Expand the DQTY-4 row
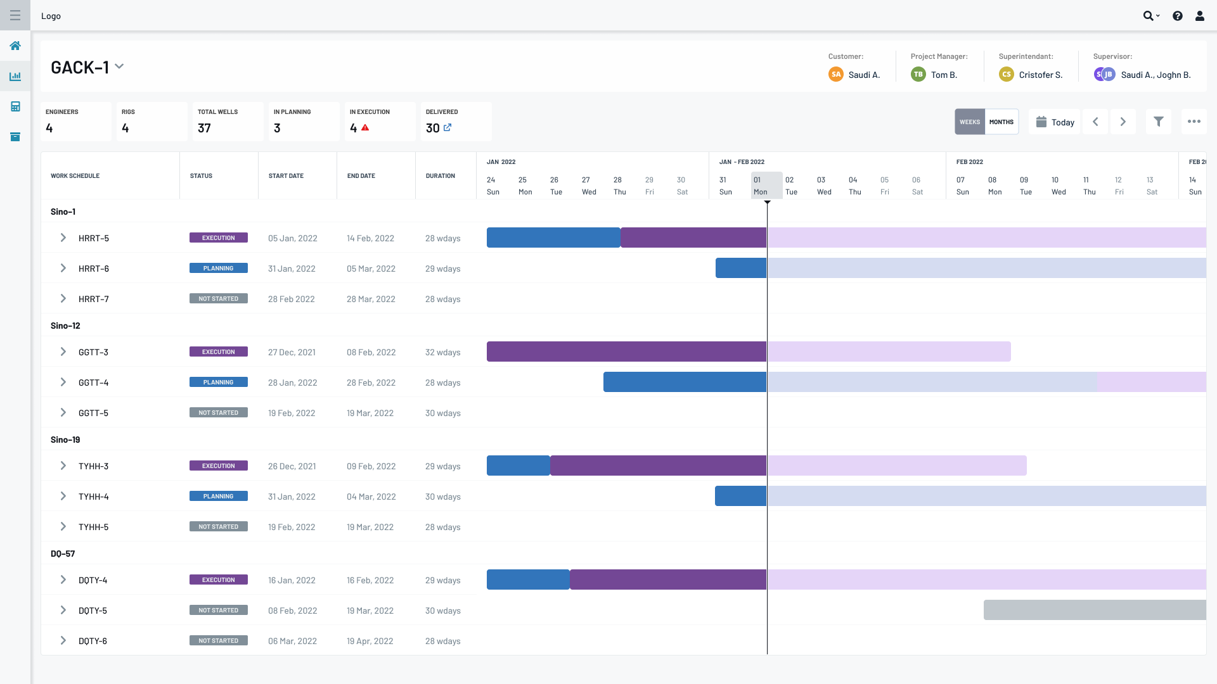Image resolution: width=1217 pixels, height=684 pixels. tap(63, 579)
